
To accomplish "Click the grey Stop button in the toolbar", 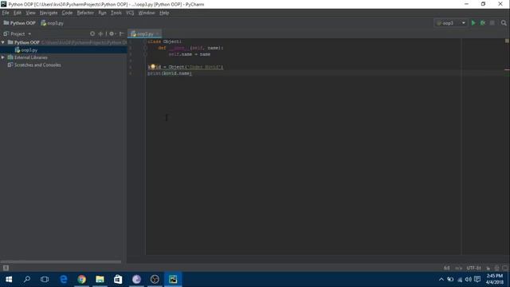I will tap(492, 23).
